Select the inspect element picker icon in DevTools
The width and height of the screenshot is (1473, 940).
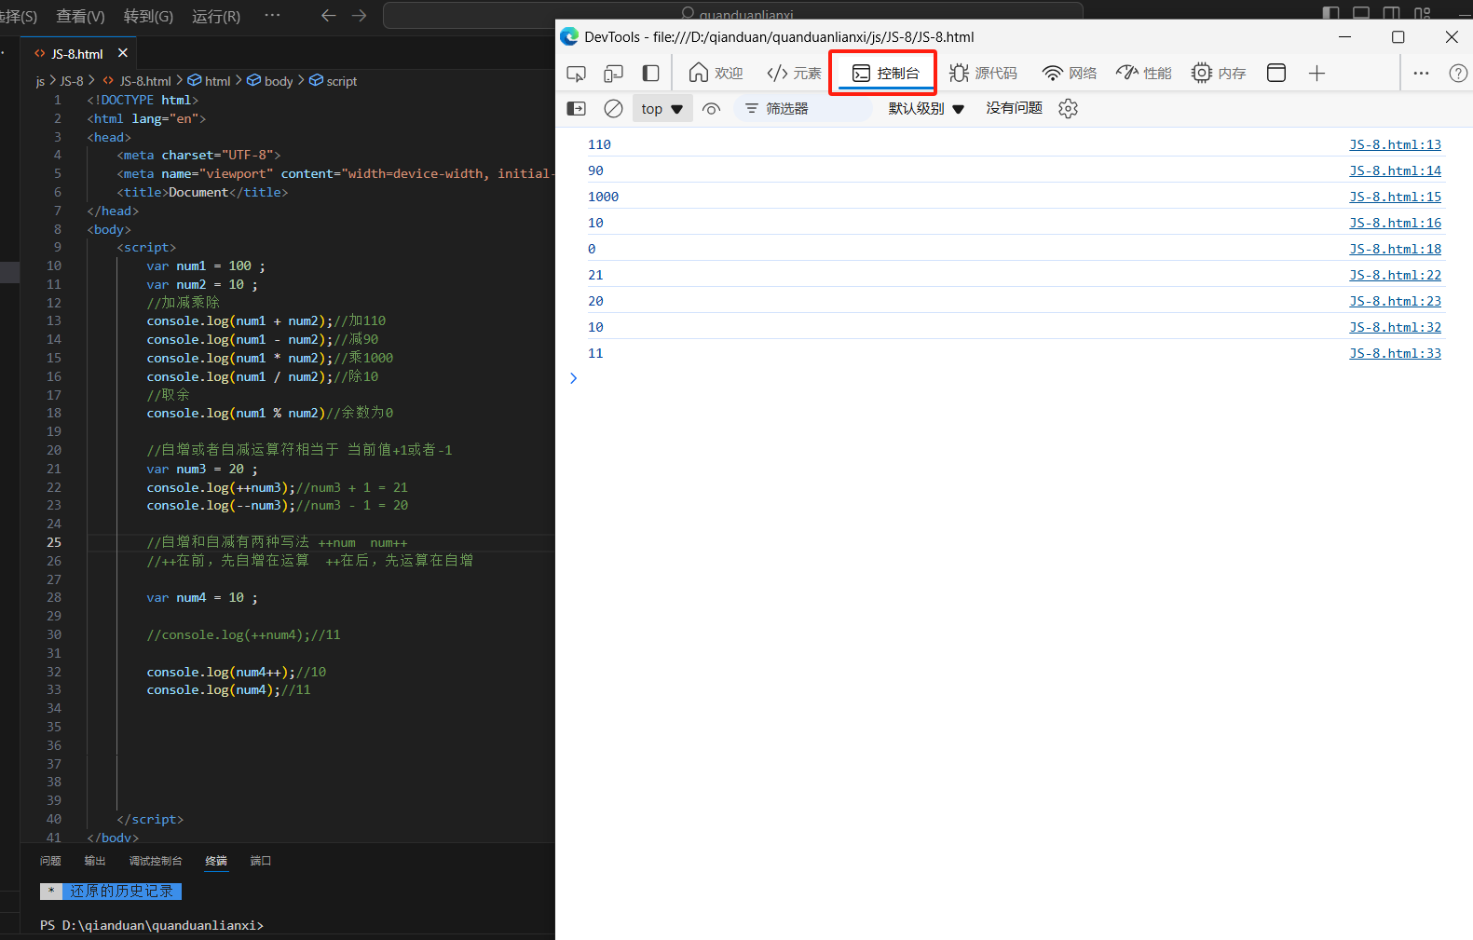click(x=576, y=74)
